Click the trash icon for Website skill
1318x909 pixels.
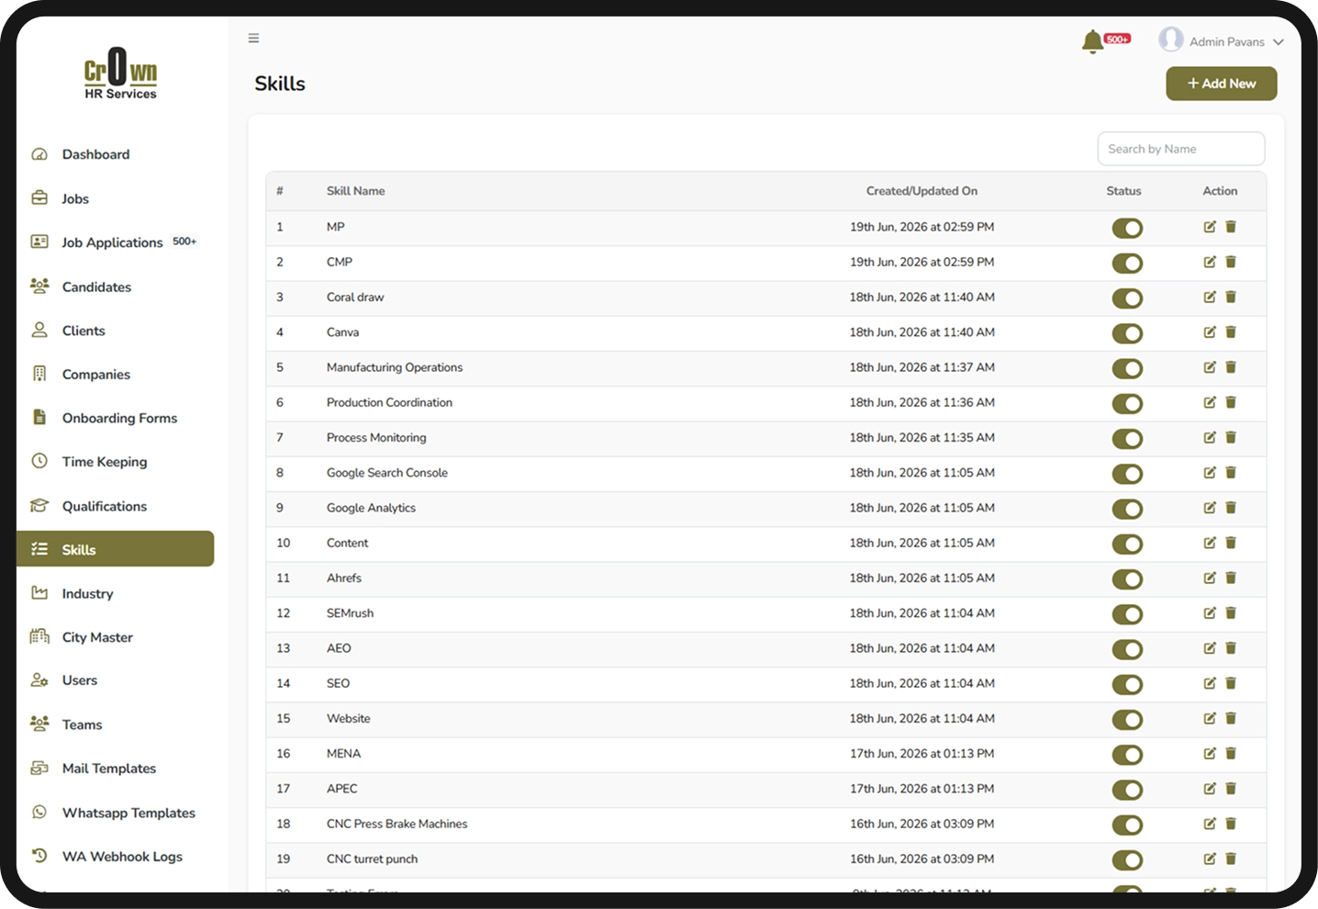(1231, 719)
